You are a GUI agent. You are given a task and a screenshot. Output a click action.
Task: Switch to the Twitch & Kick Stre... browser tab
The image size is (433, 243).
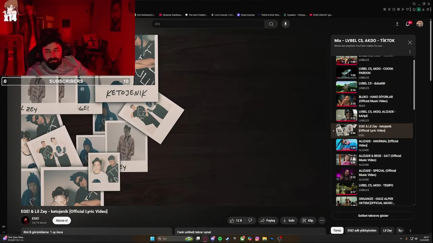tap(269, 15)
